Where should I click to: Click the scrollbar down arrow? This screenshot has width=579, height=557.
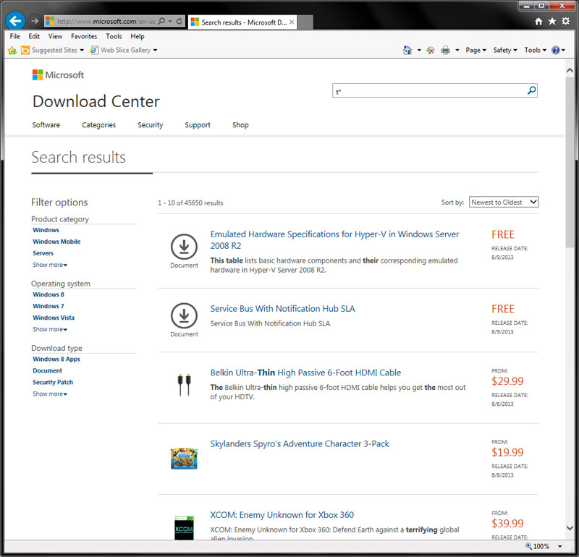(x=570, y=528)
